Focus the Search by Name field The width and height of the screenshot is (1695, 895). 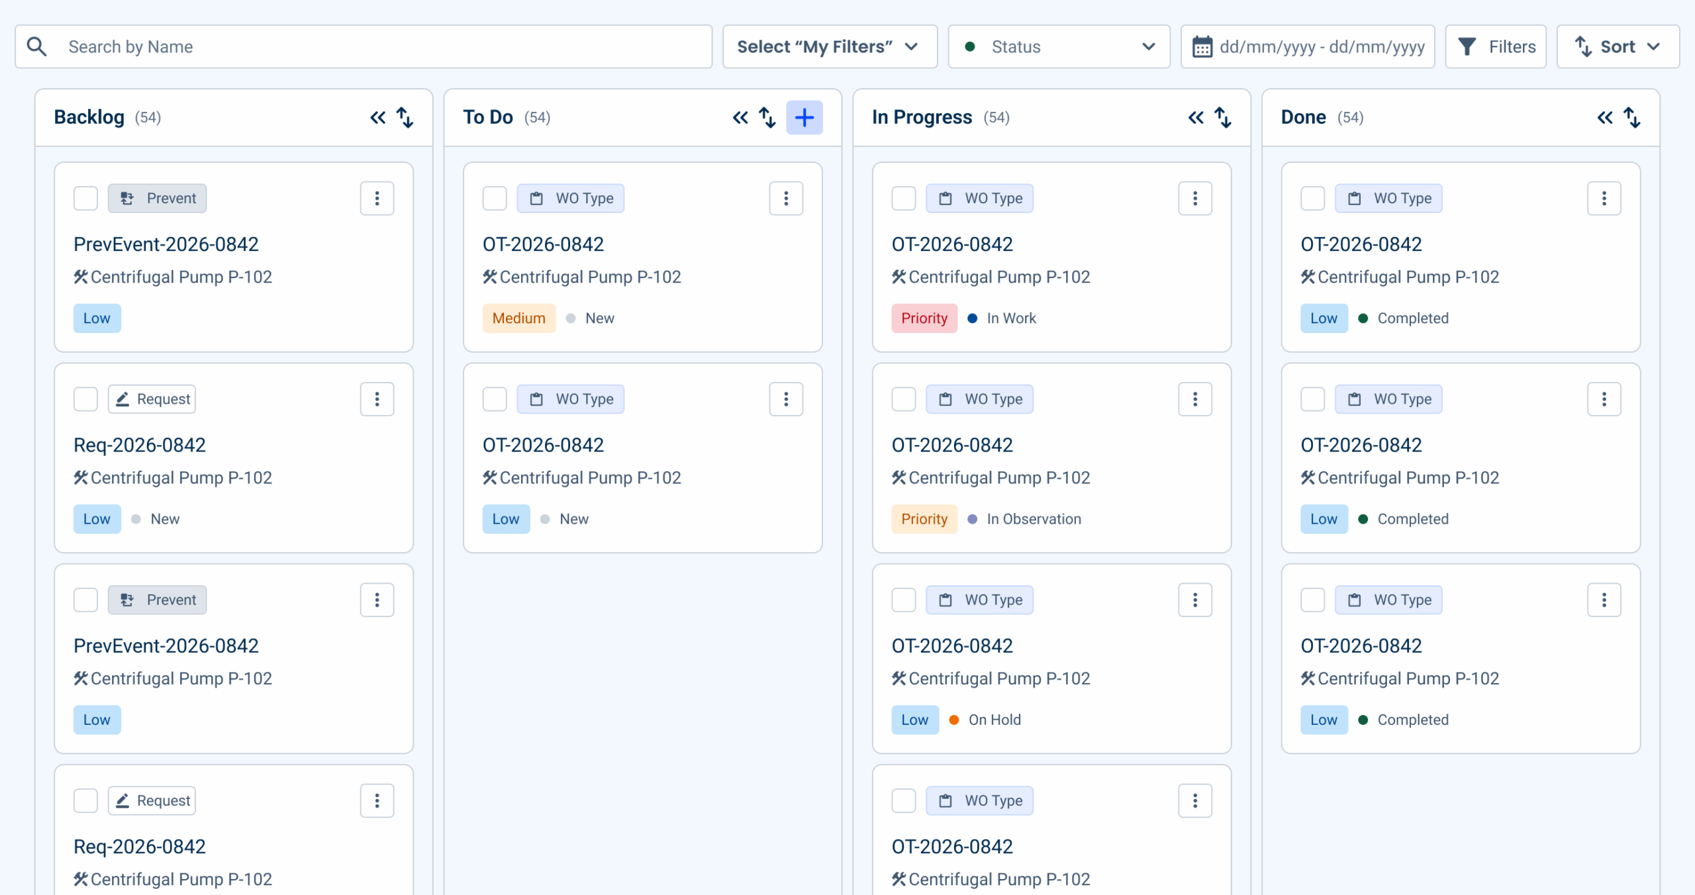(363, 46)
